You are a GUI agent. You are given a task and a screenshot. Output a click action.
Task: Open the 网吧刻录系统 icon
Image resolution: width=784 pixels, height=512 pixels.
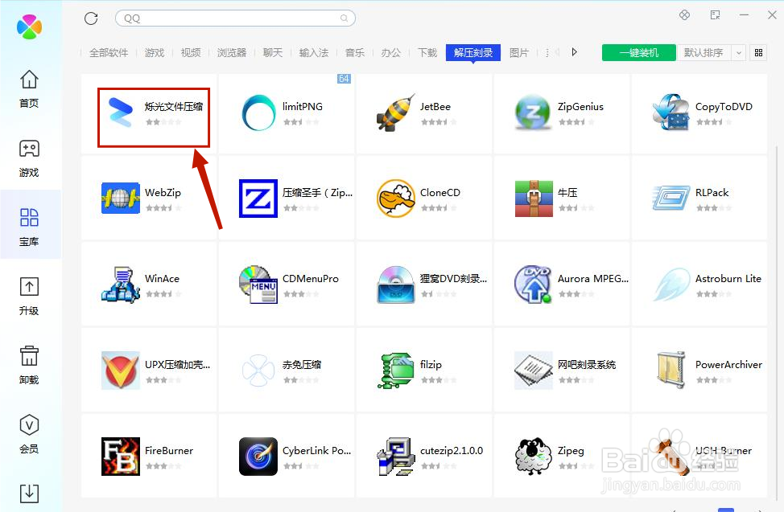[533, 371]
